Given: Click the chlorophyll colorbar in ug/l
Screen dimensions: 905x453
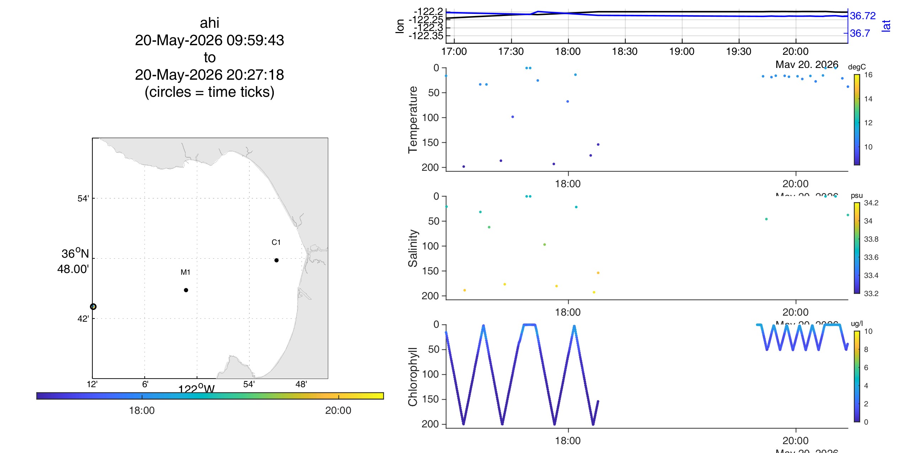Looking at the screenshot, I should pos(857,376).
